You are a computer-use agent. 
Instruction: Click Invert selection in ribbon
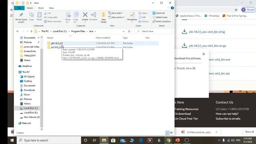tap(162, 21)
